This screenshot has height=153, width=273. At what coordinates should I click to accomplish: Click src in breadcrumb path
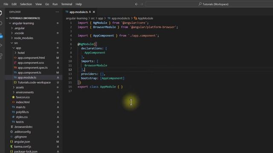point(93,18)
